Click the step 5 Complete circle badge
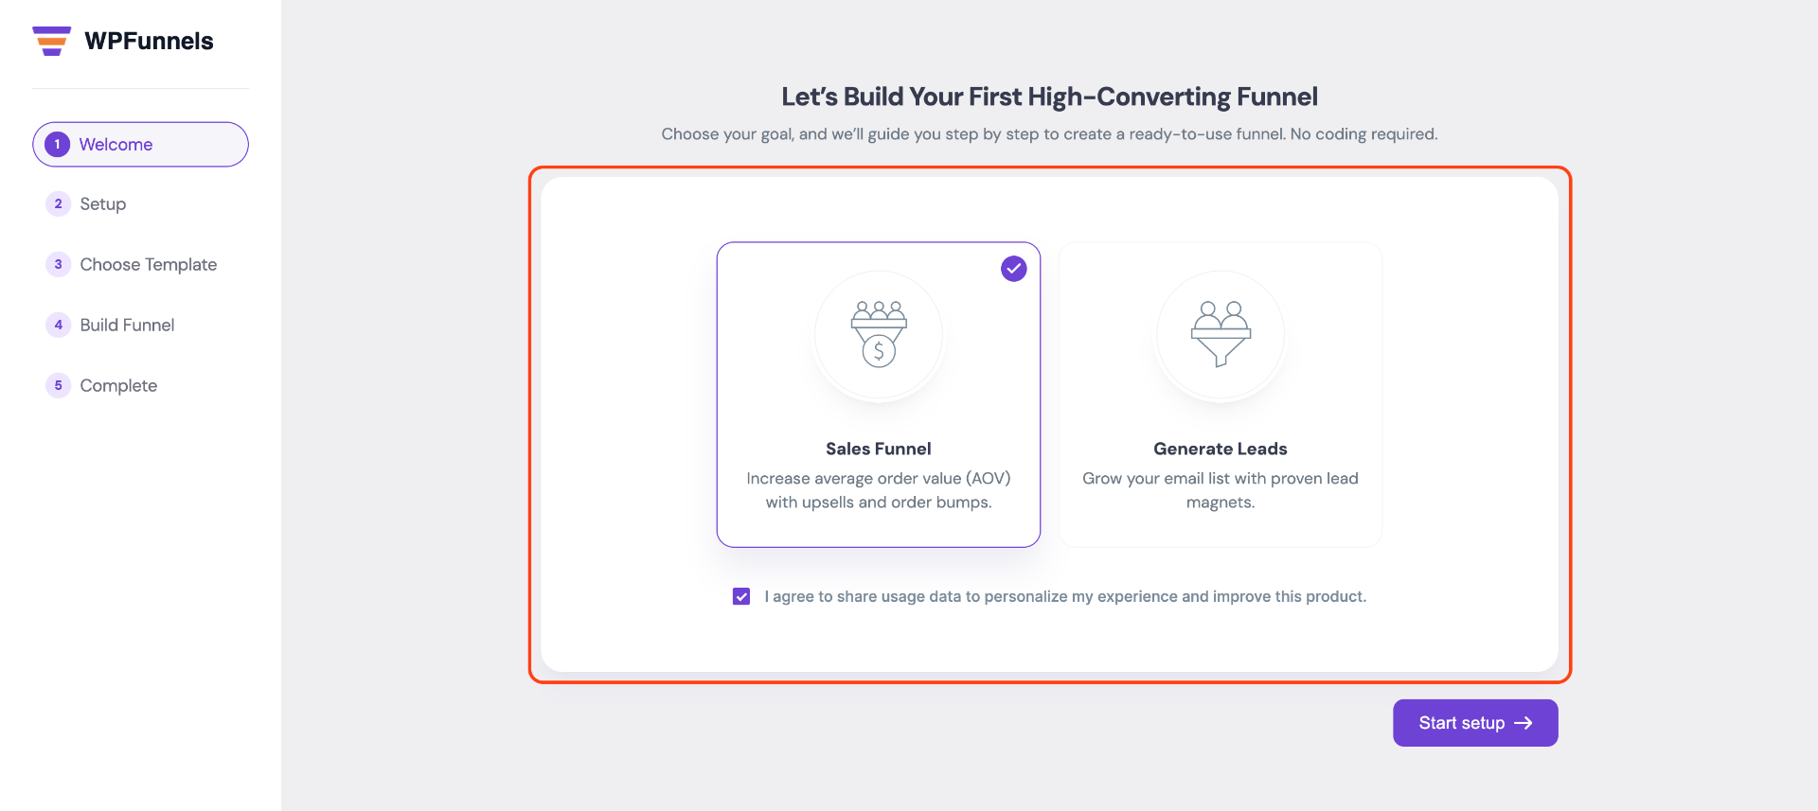This screenshot has height=811, width=1818. point(58,385)
